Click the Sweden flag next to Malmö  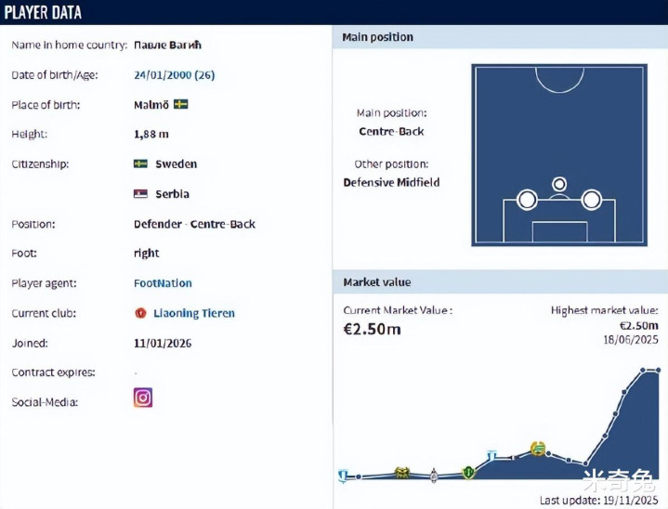[180, 104]
